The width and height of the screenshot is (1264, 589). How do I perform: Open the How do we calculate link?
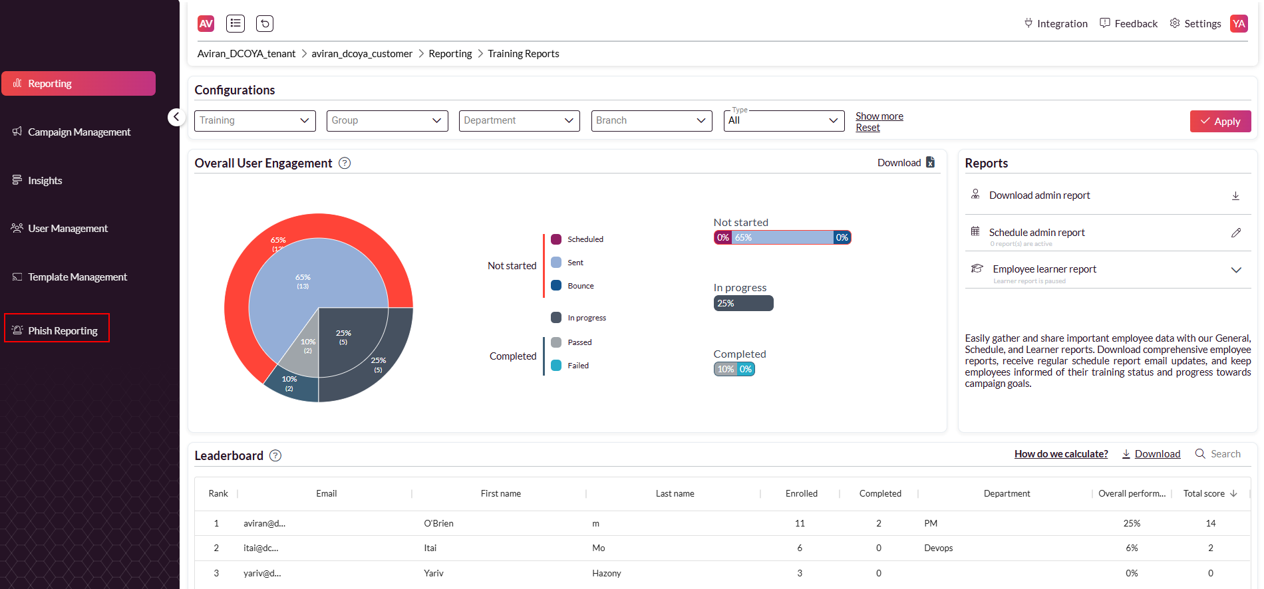tap(1060, 454)
